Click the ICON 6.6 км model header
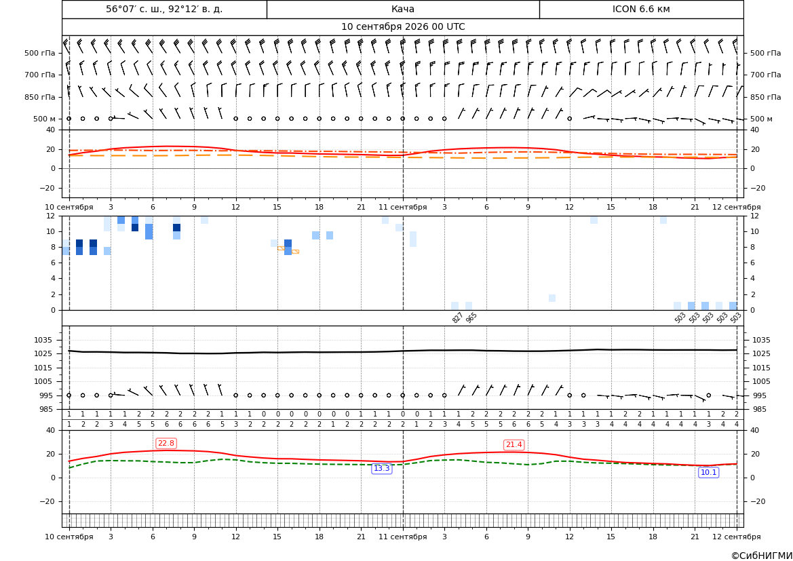This screenshot has height=561, width=793. [641, 9]
